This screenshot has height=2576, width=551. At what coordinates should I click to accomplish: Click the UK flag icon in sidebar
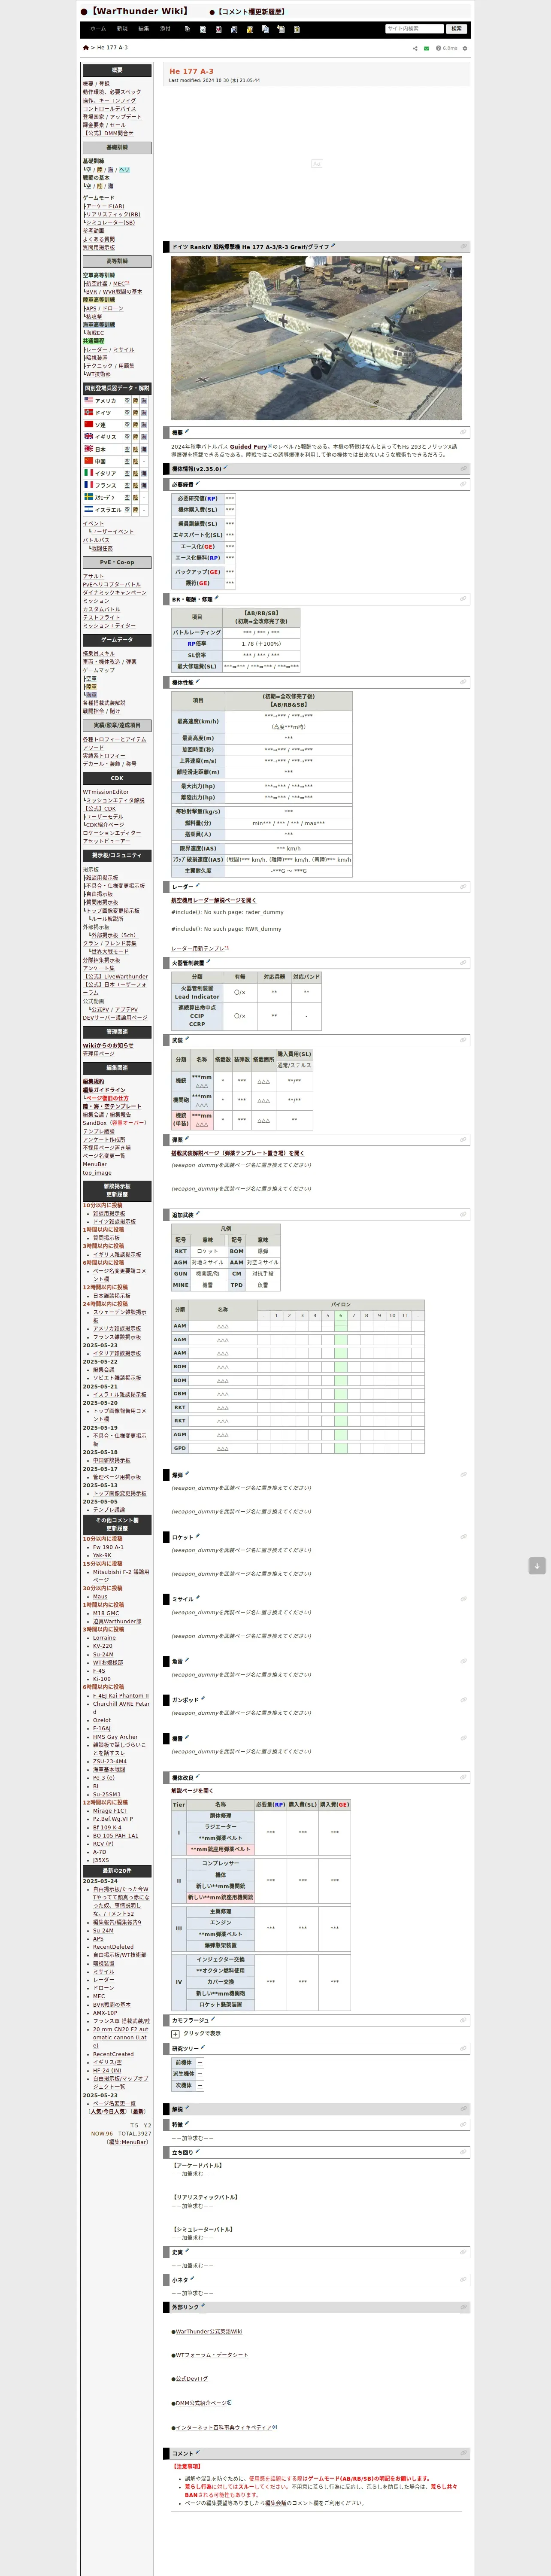coord(88,436)
